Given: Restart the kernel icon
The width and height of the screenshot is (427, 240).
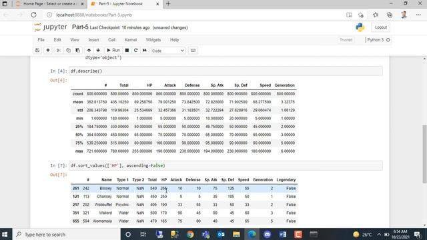Looking at the screenshot, I should click(x=135, y=51).
